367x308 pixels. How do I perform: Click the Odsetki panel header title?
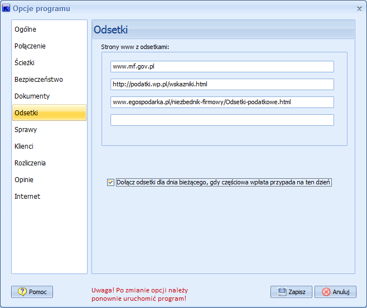110,30
